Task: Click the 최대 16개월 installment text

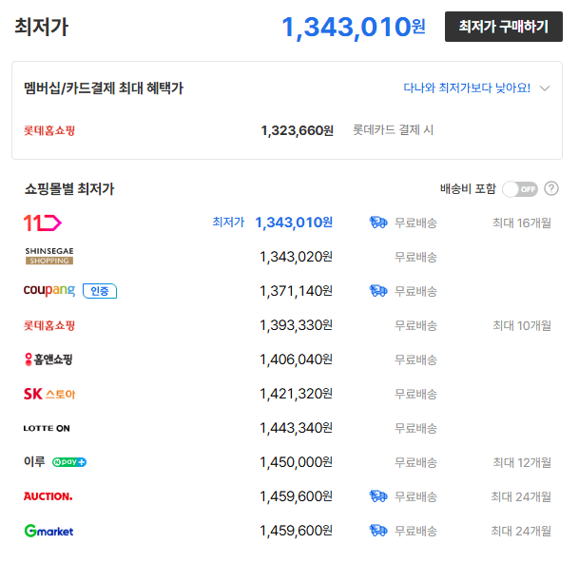Action: tap(522, 223)
